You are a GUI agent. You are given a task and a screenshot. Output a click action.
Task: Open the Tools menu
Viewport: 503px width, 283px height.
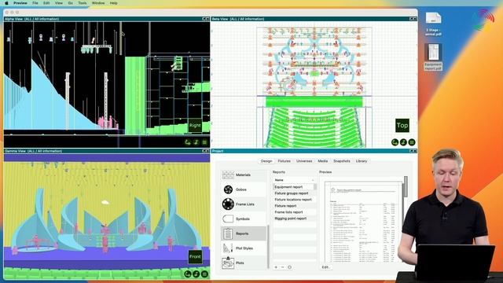pyautogui.click(x=83, y=3)
